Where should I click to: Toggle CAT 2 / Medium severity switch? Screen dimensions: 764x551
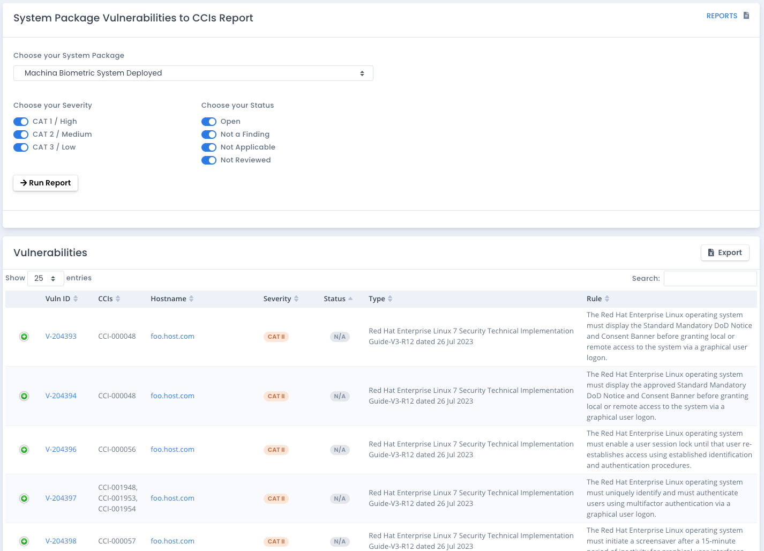point(21,135)
